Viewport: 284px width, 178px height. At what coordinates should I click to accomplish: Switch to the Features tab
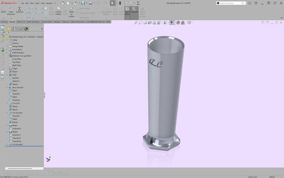click(4, 21)
